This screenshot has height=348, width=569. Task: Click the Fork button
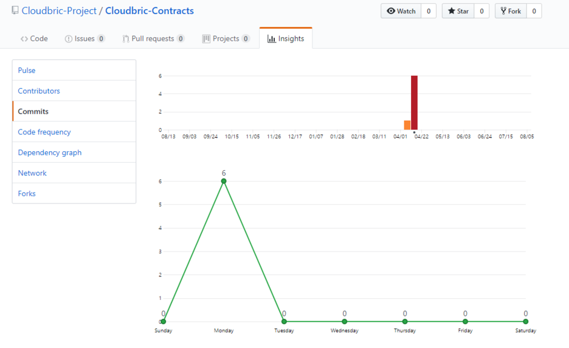pos(511,11)
